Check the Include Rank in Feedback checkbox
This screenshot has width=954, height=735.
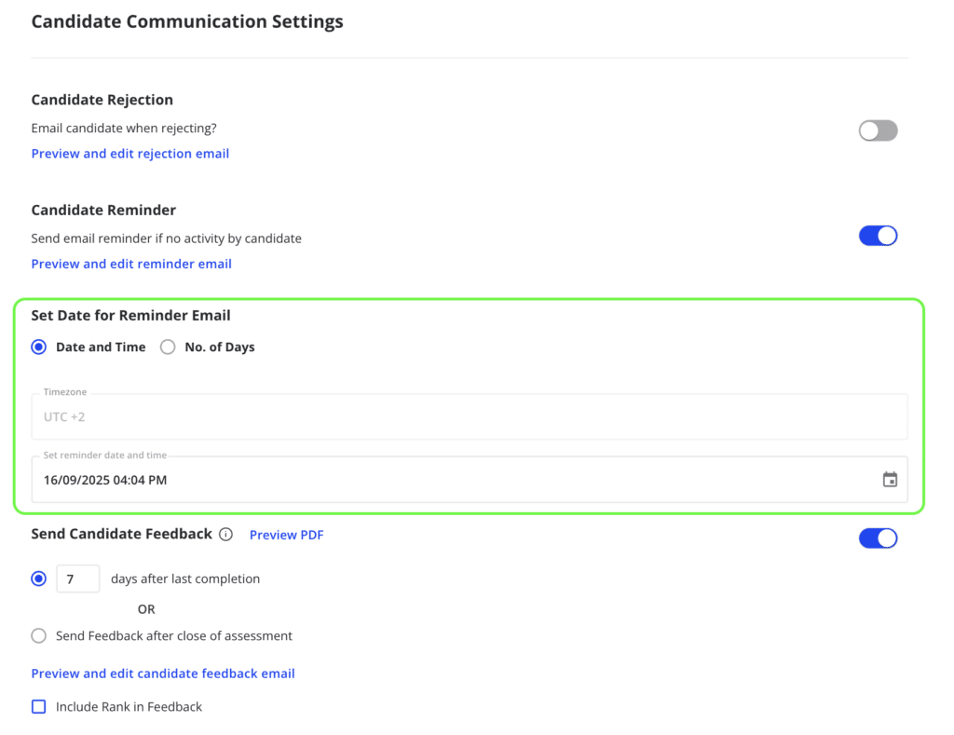tap(39, 707)
